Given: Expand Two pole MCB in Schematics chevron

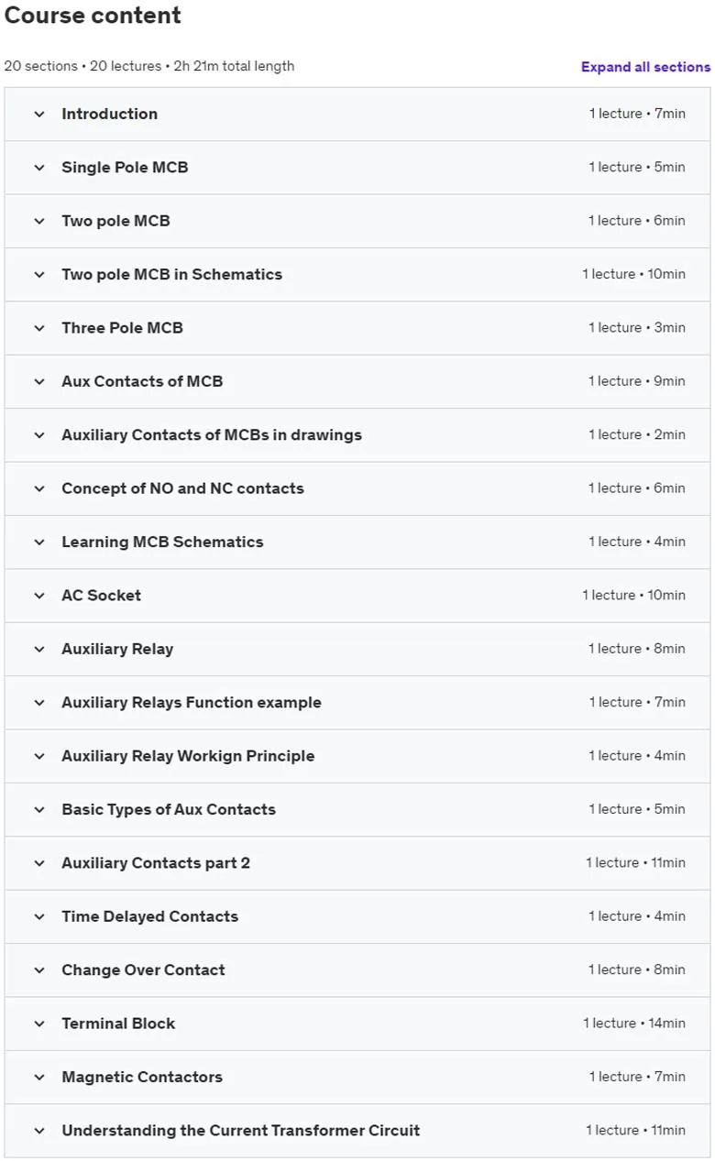Looking at the screenshot, I should [38, 275].
